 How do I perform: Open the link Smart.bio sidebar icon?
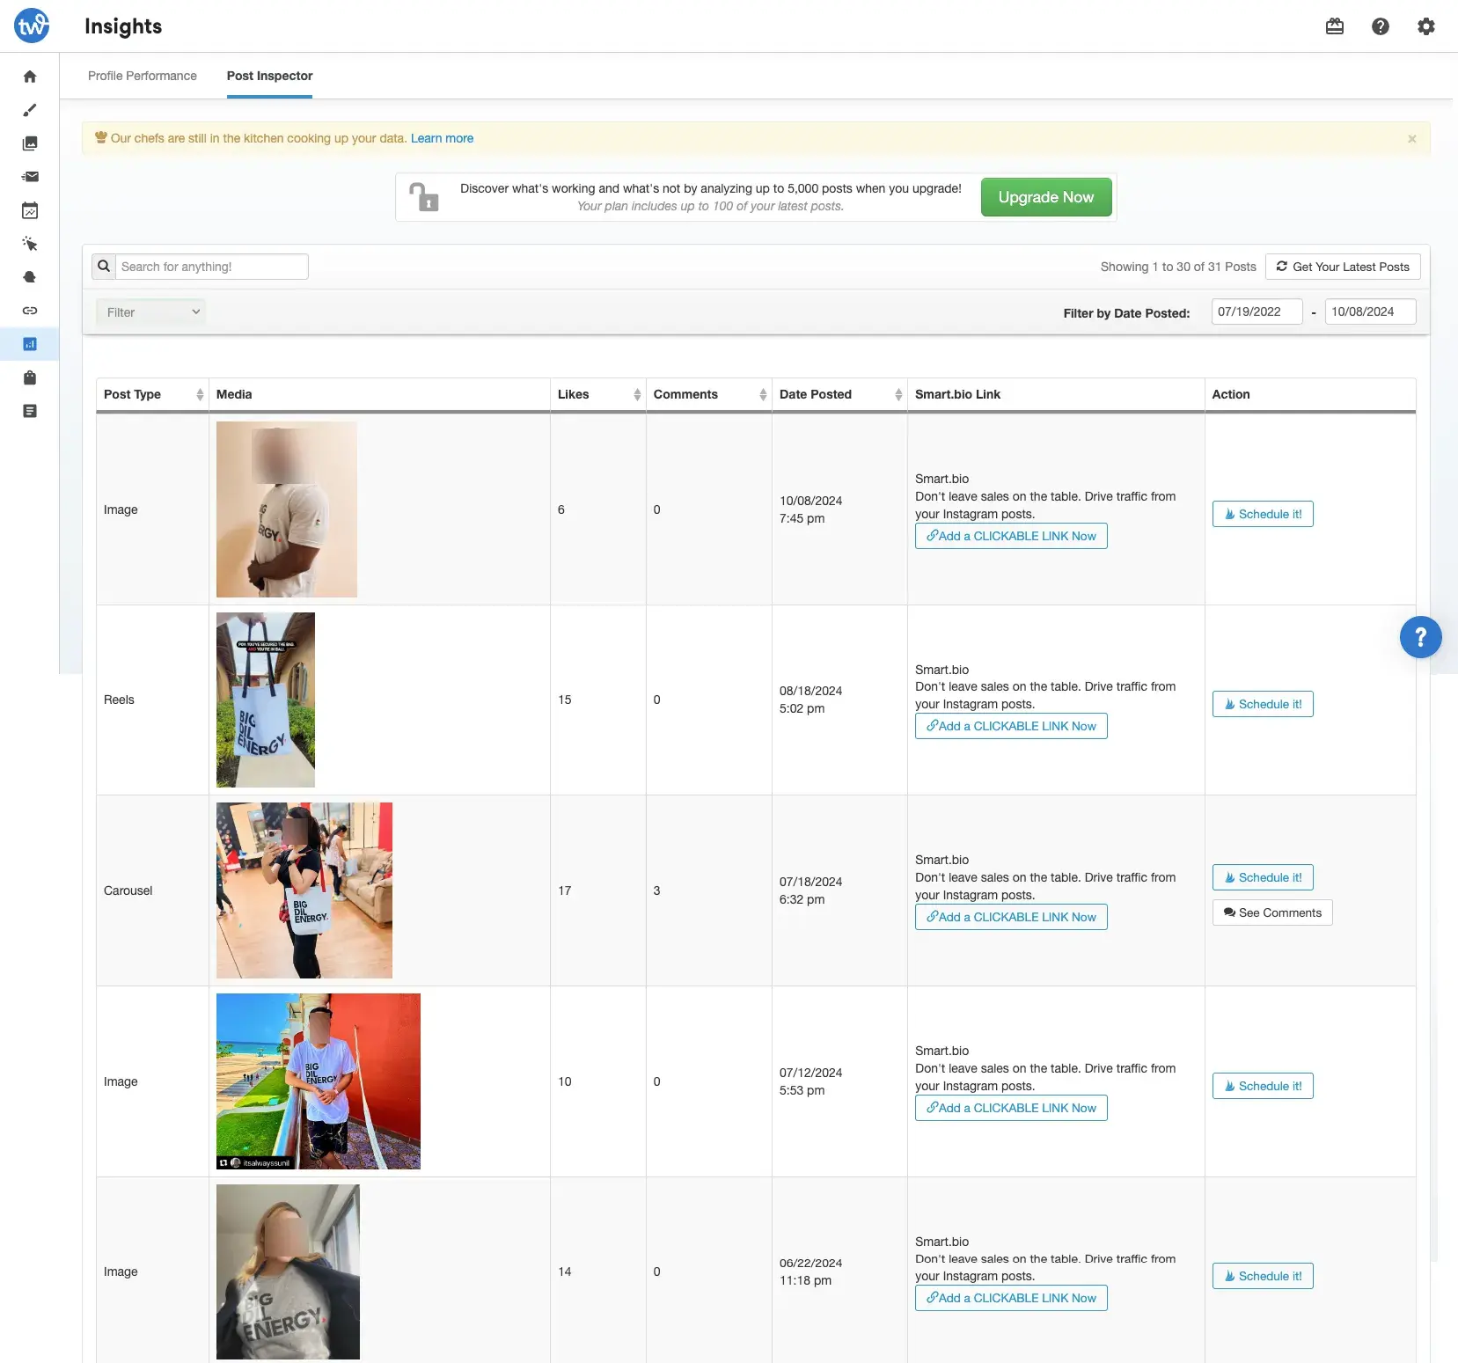click(x=30, y=311)
